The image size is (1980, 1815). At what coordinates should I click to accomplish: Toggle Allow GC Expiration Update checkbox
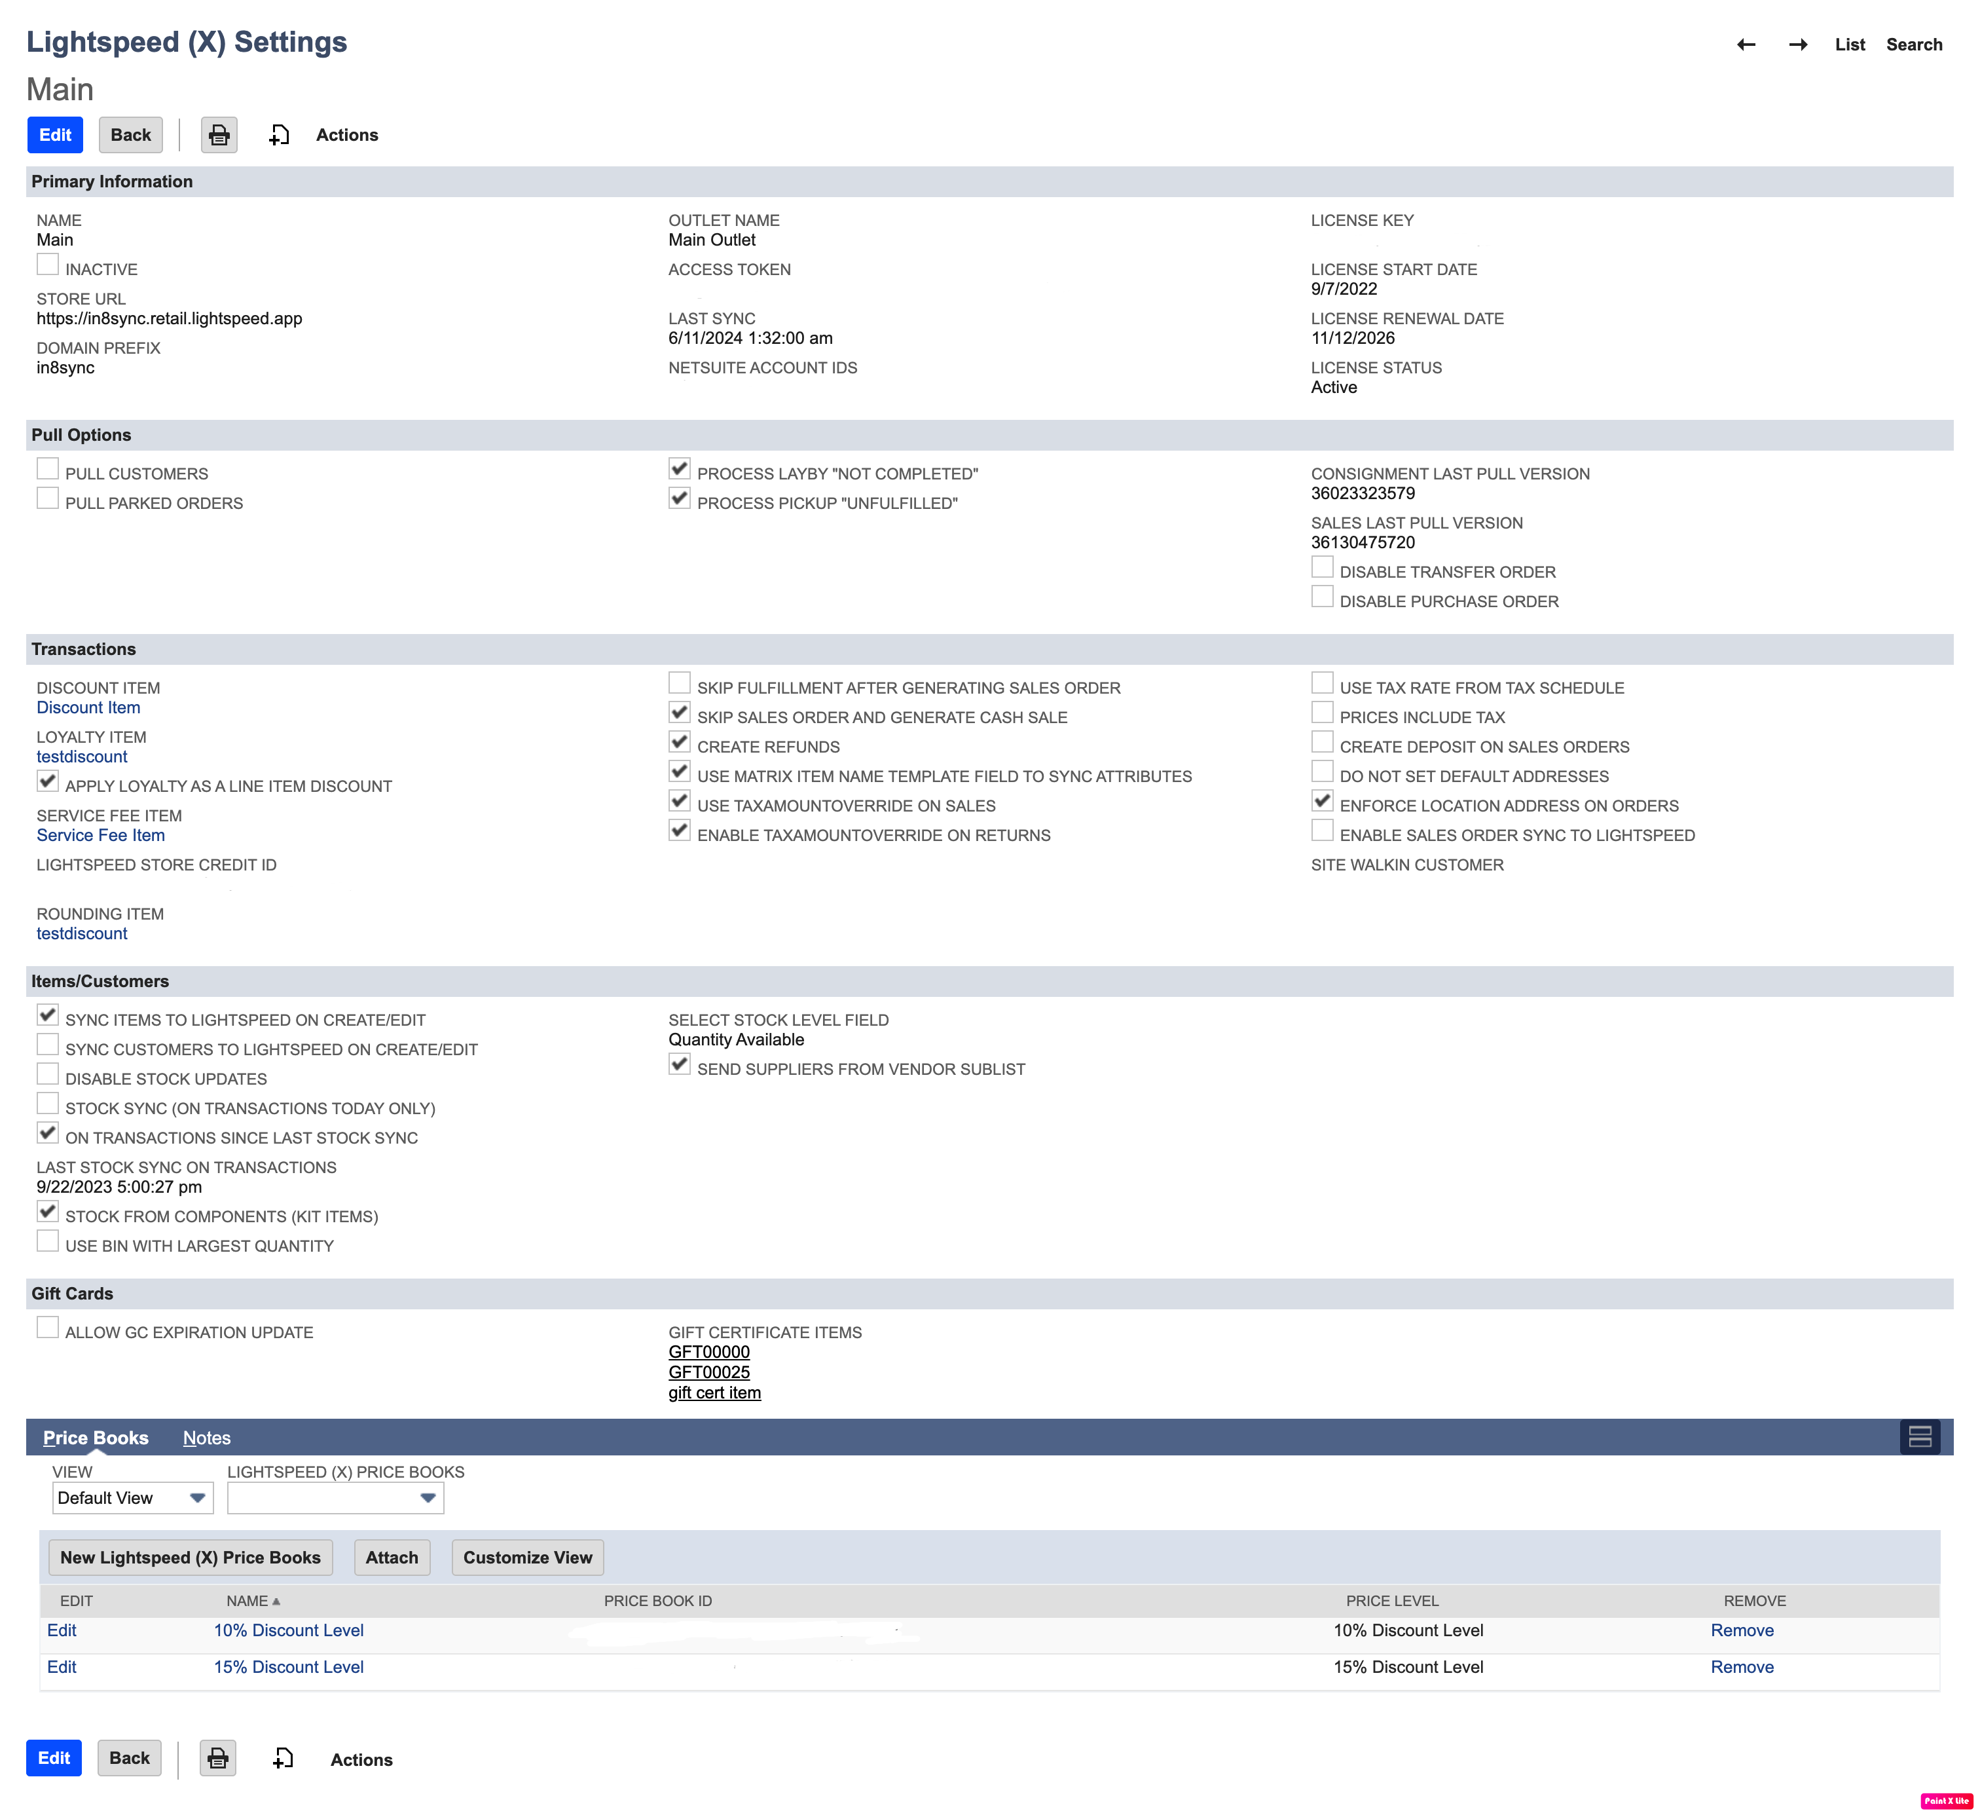47,1328
